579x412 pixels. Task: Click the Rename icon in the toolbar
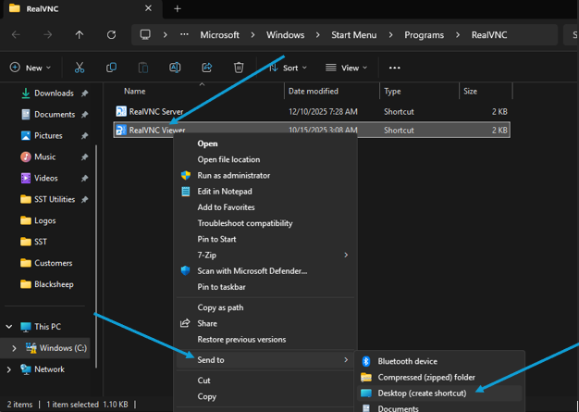[175, 68]
